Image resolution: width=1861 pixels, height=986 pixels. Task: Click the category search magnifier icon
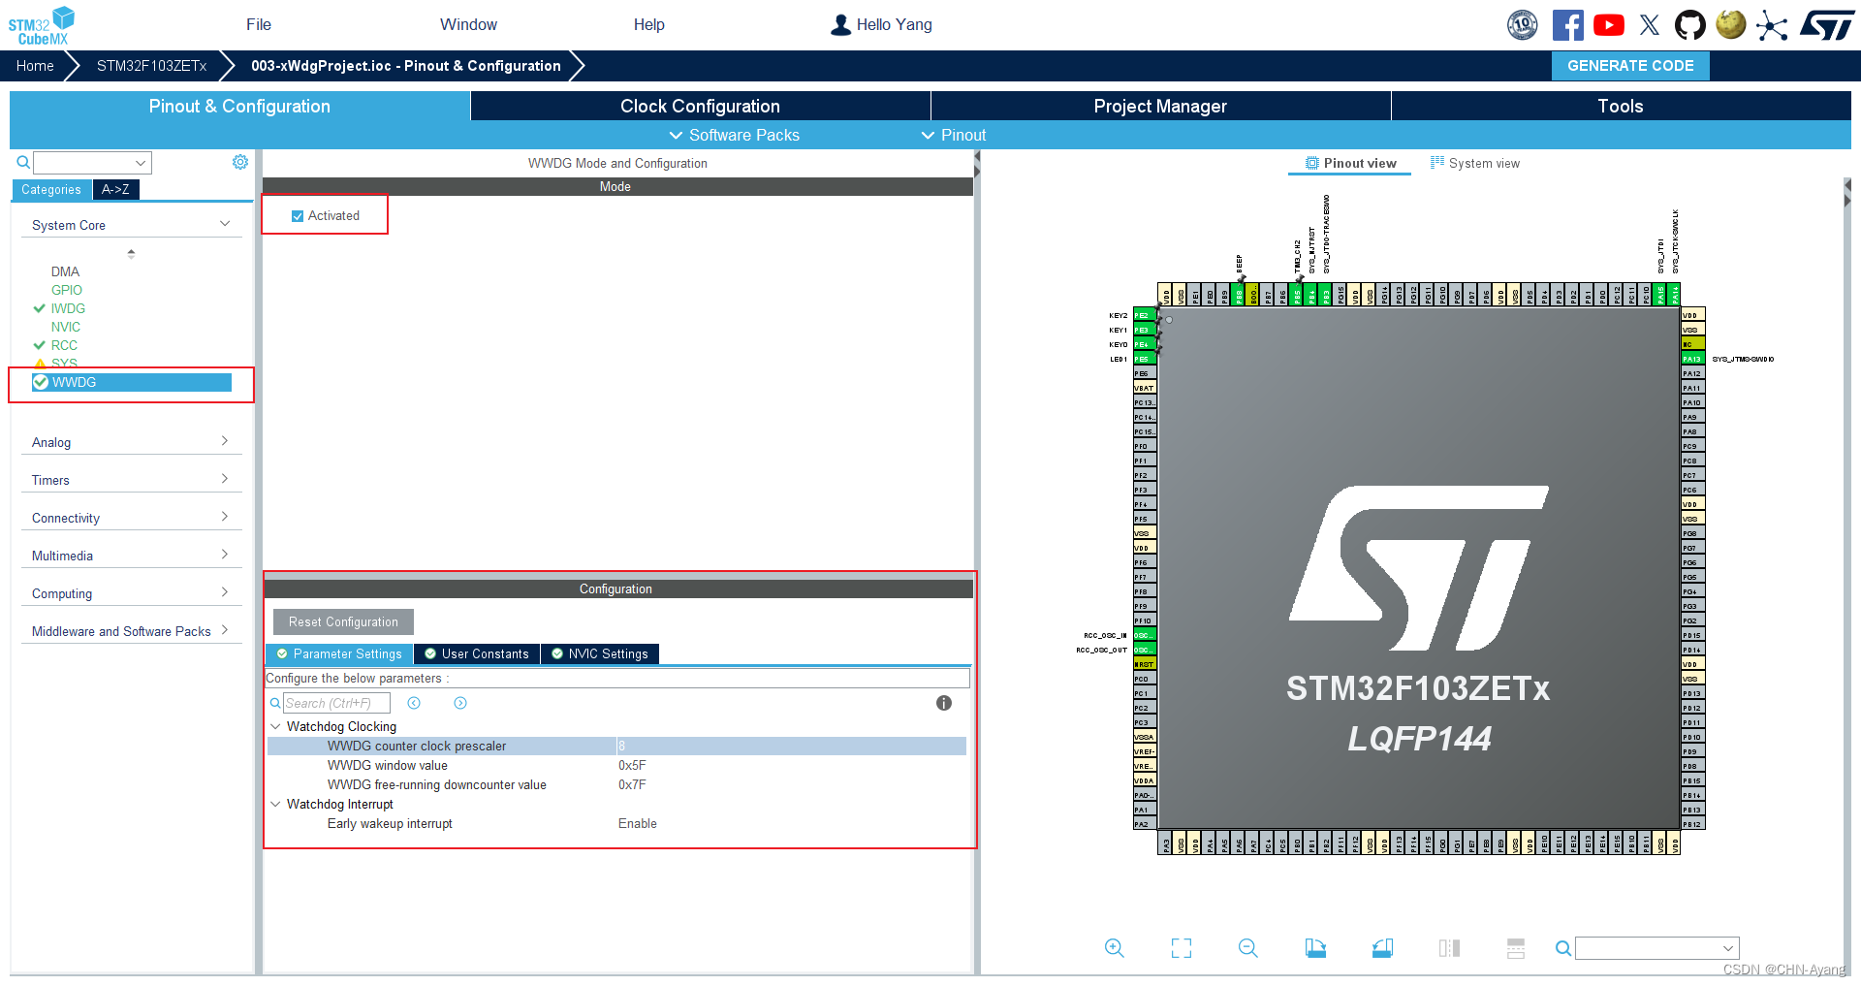(23, 162)
